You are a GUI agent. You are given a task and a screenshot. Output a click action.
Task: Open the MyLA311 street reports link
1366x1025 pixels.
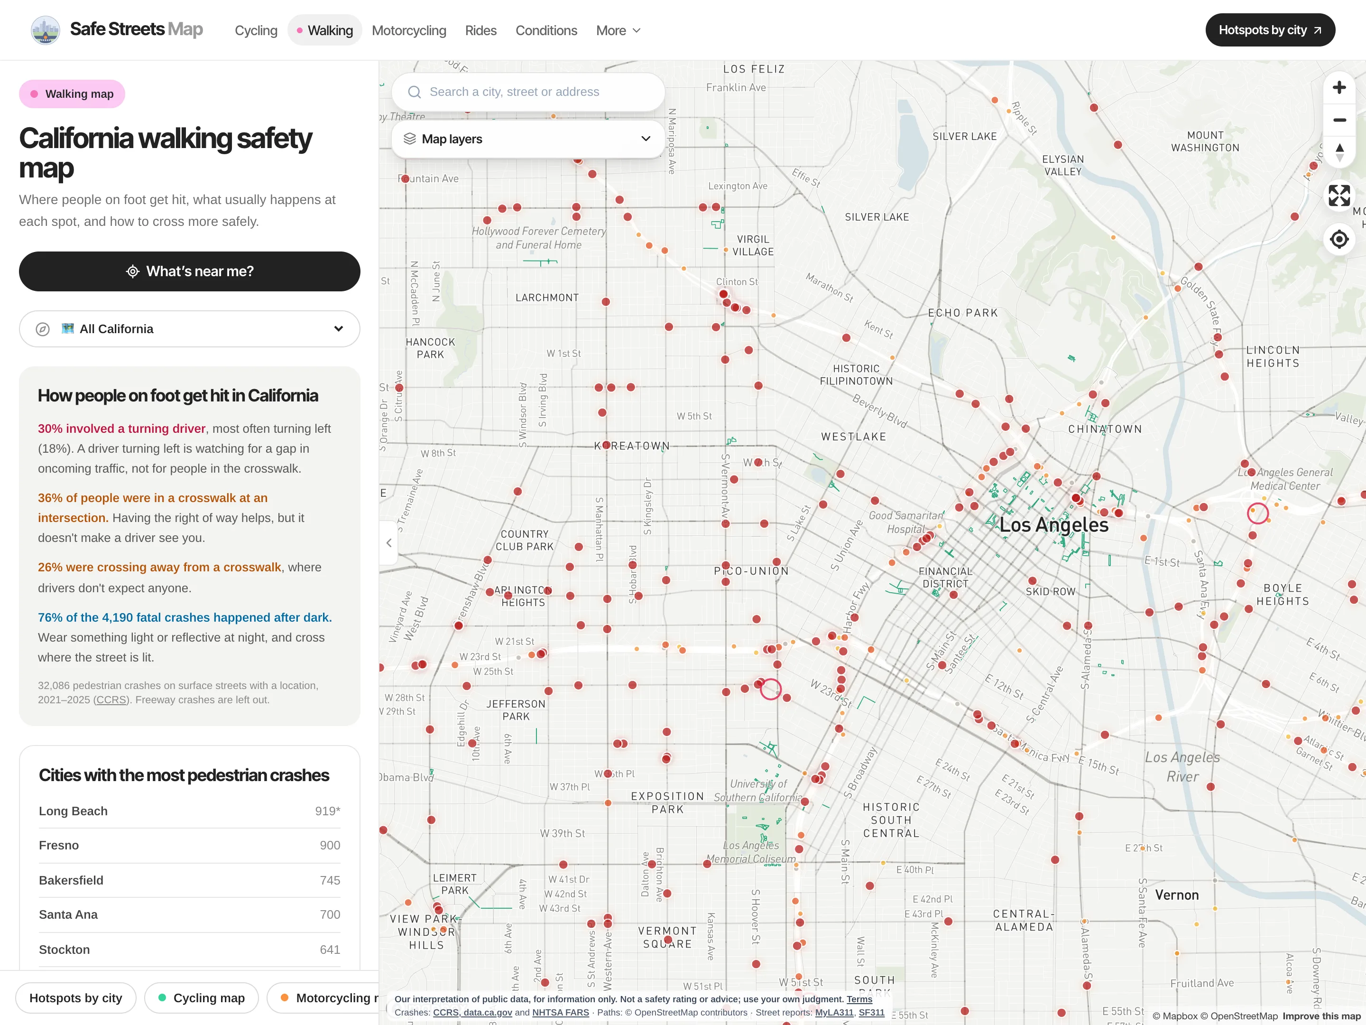[x=834, y=1013]
